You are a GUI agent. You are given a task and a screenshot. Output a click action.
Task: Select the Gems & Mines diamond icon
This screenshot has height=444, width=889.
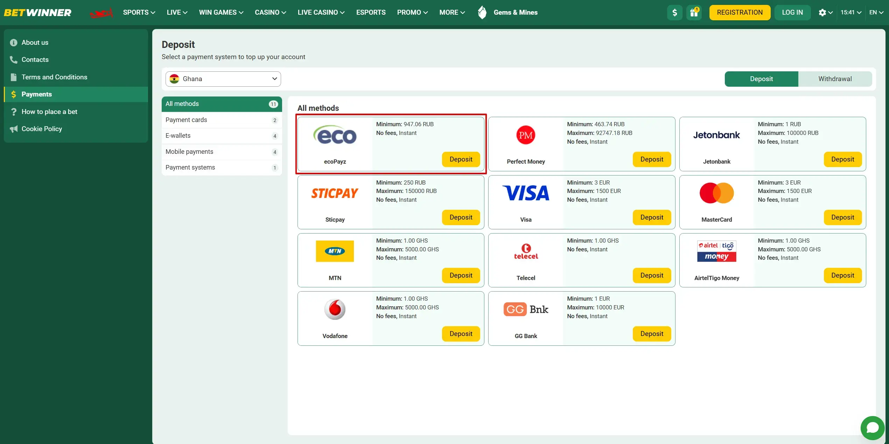click(482, 12)
